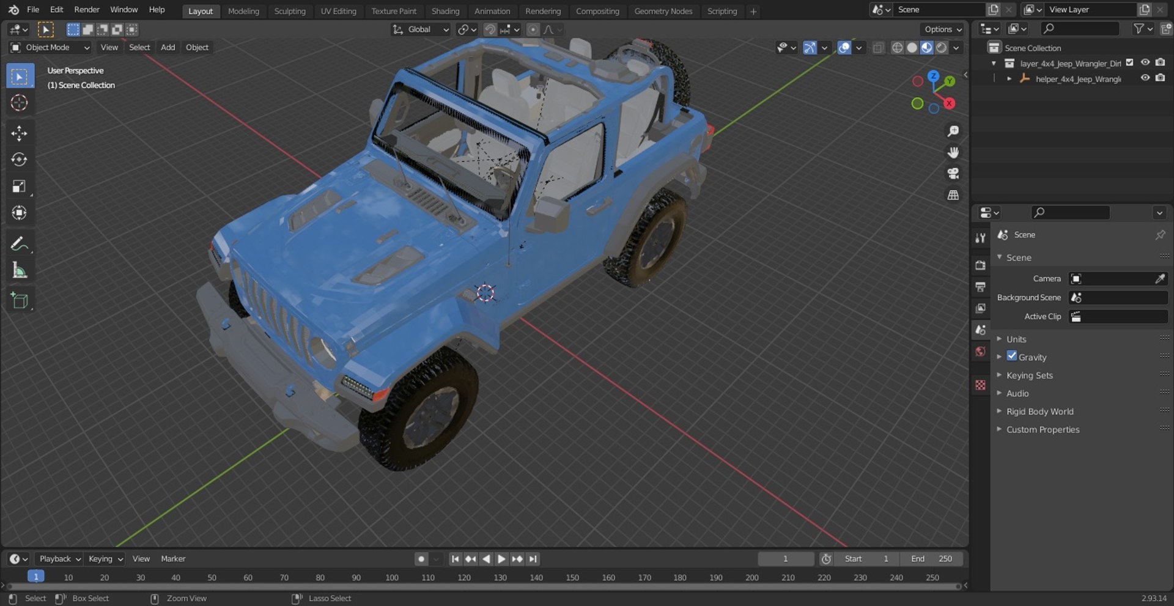Choose the Measure tool

pyautogui.click(x=20, y=270)
